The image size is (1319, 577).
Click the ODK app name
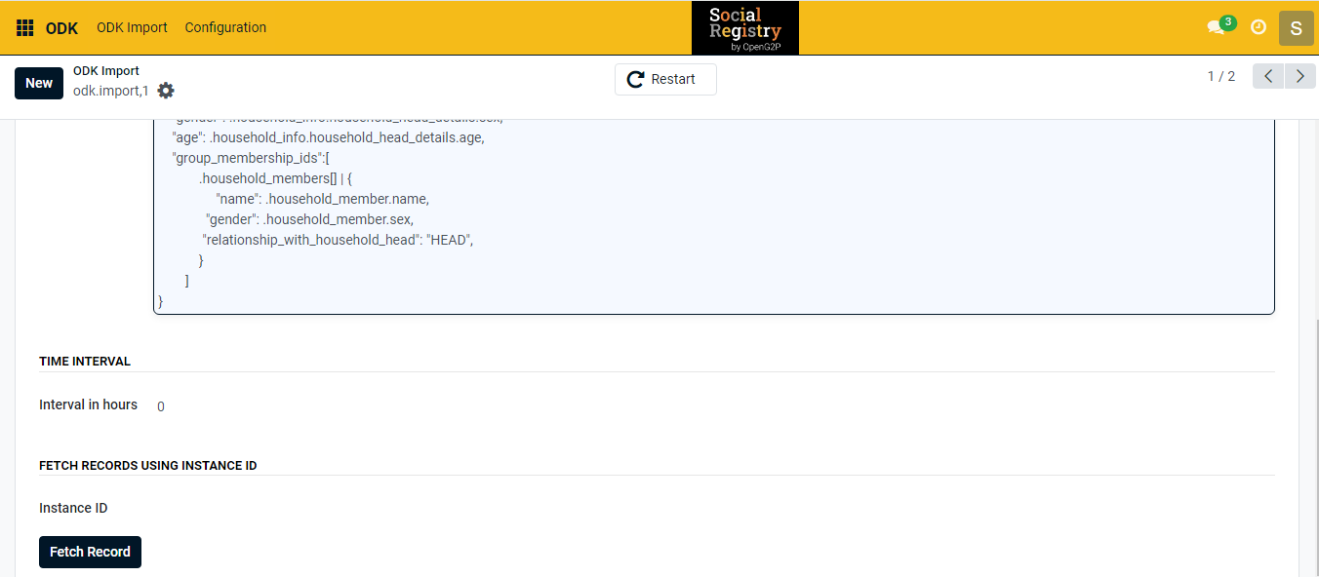[61, 27]
